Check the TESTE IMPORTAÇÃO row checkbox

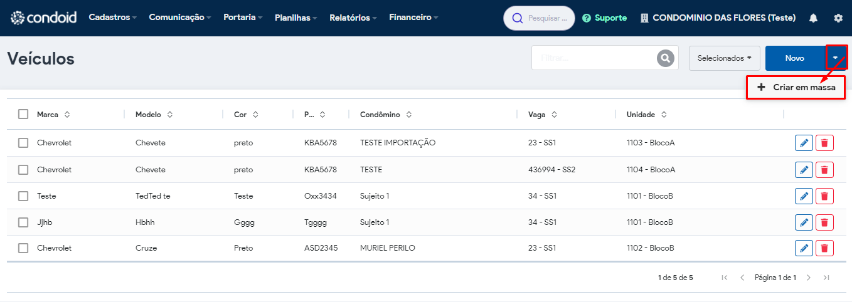point(23,143)
